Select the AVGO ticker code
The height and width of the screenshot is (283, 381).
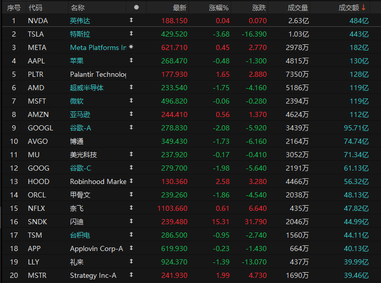(x=38, y=141)
